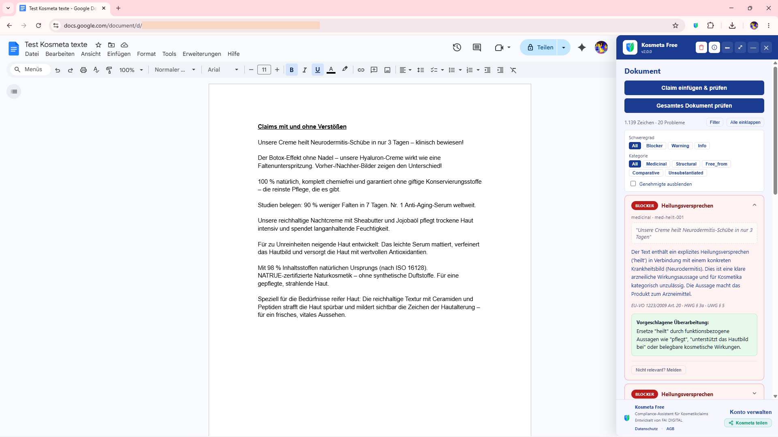Select the Warning severity filter

click(x=680, y=146)
